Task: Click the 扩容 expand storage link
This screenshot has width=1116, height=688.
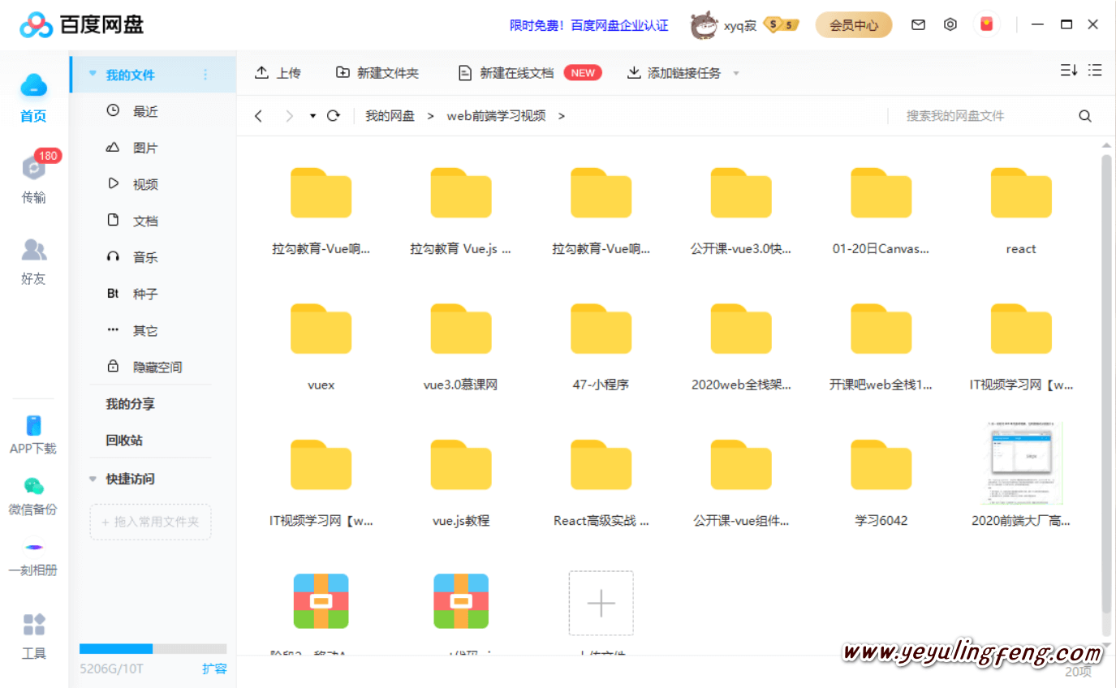Action: pos(214,669)
